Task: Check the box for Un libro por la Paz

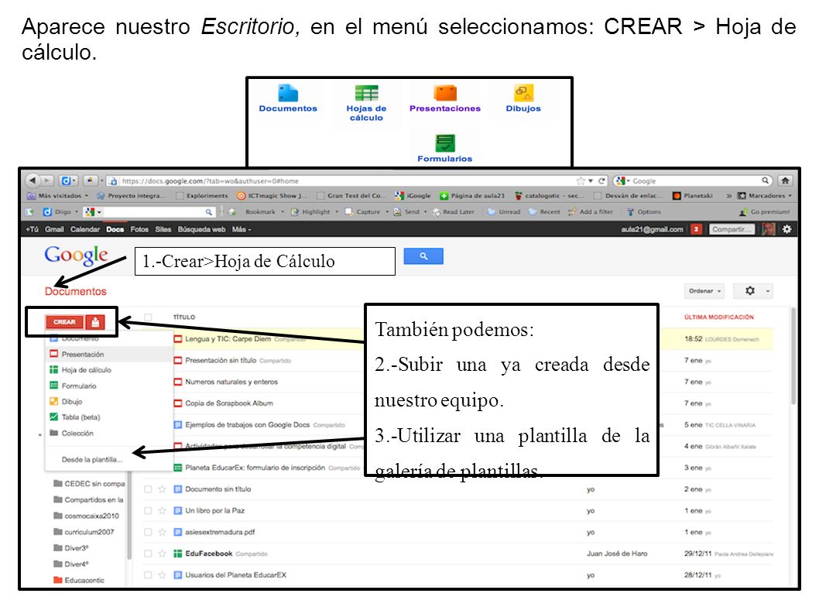Action: pyautogui.click(x=148, y=510)
